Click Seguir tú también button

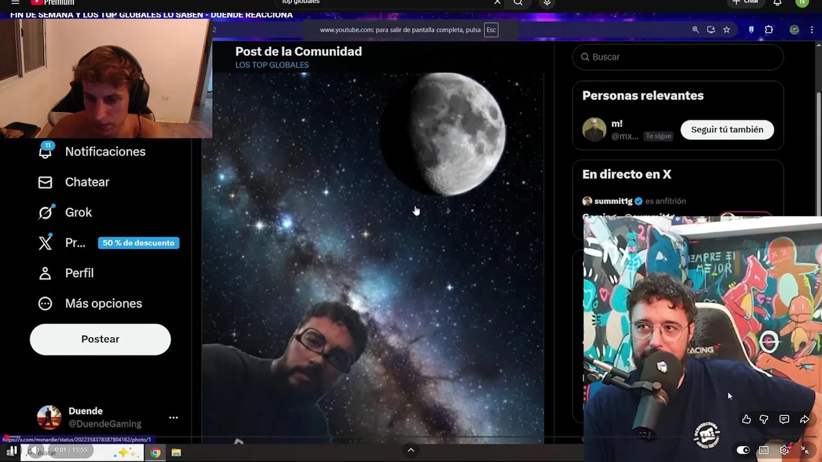(x=727, y=130)
